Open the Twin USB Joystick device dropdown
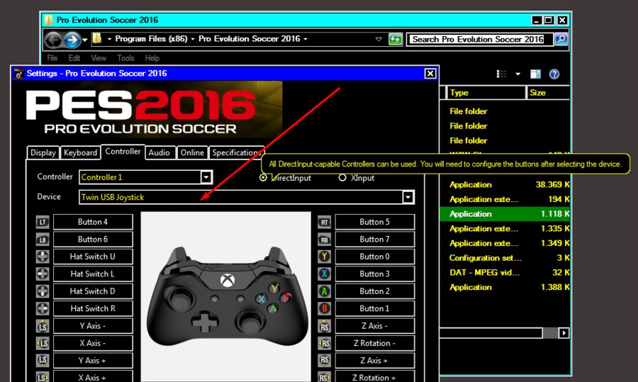 [x=408, y=197]
